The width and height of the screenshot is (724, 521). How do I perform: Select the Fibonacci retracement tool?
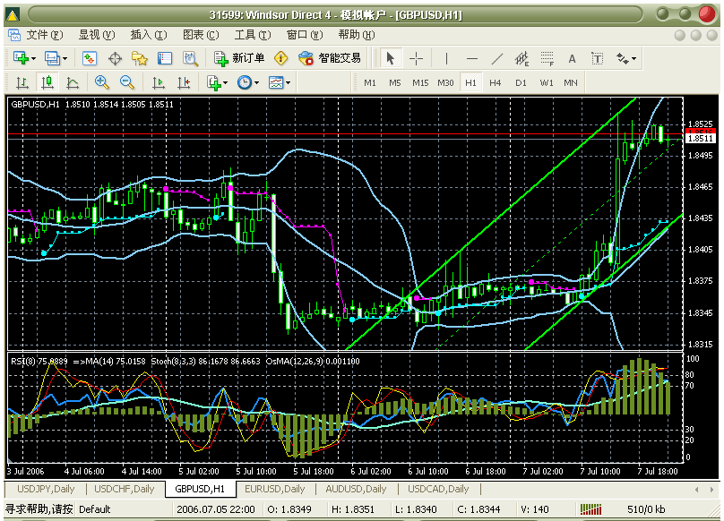pyautogui.click(x=547, y=58)
